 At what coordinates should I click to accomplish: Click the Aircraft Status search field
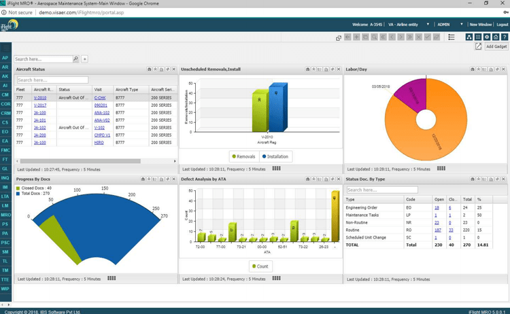[x=52, y=80]
